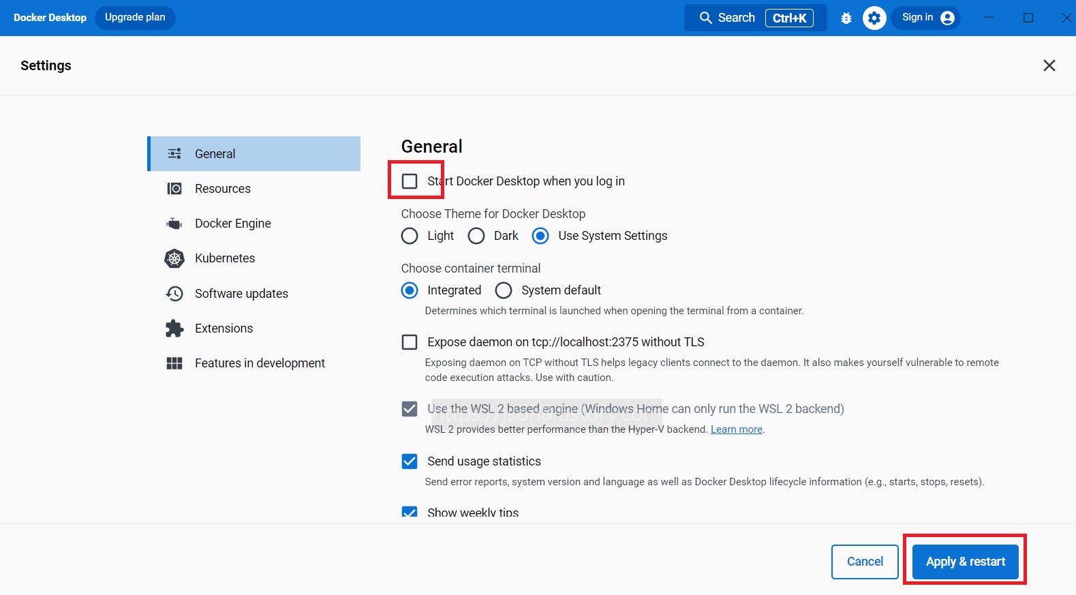Viewport: 1076px width, 595px height.
Task: Select the Integrated container terminal option
Action: pyautogui.click(x=410, y=290)
